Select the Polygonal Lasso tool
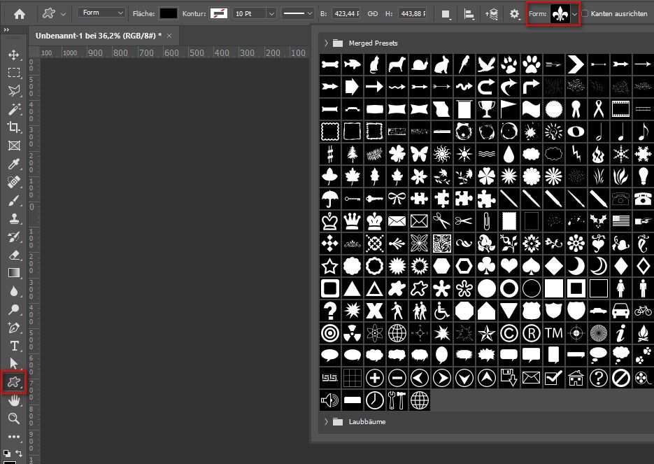 (14, 90)
